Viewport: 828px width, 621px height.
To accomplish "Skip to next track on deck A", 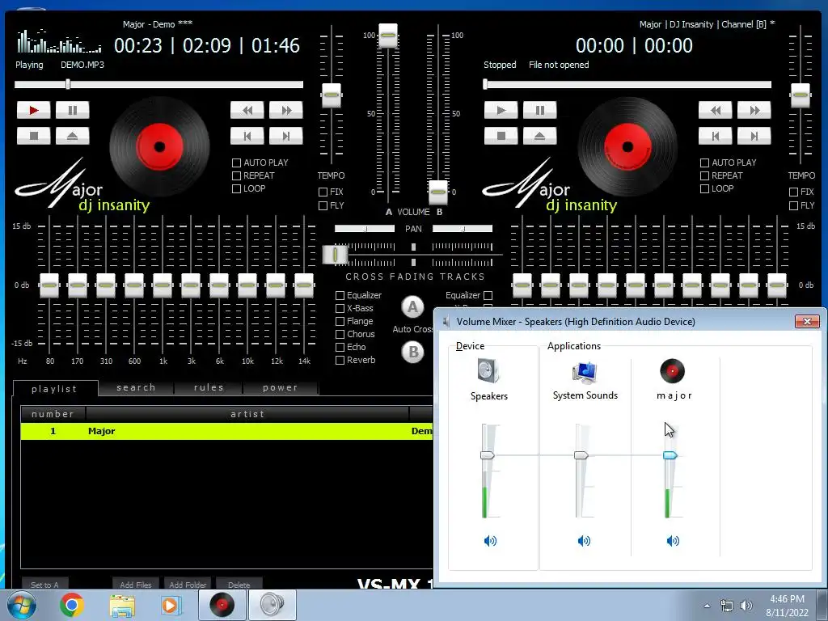I will coord(286,136).
